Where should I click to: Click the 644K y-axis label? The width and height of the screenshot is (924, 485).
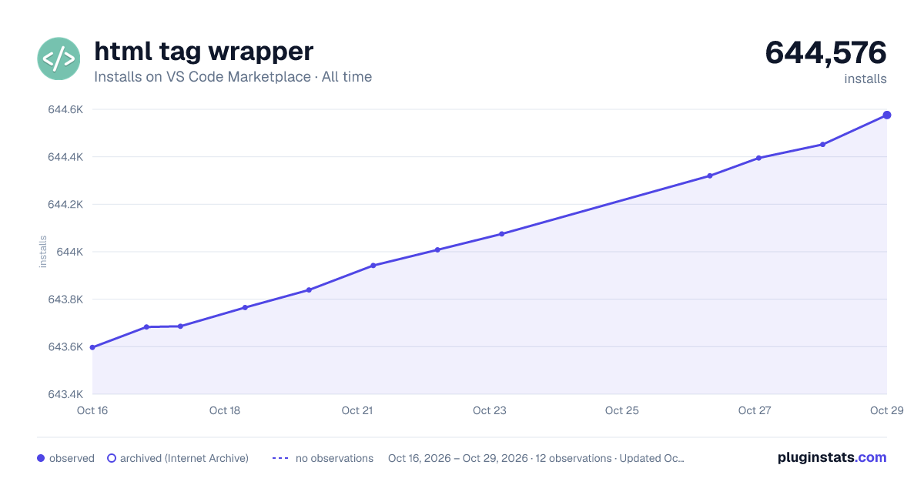pyautogui.click(x=69, y=252)
